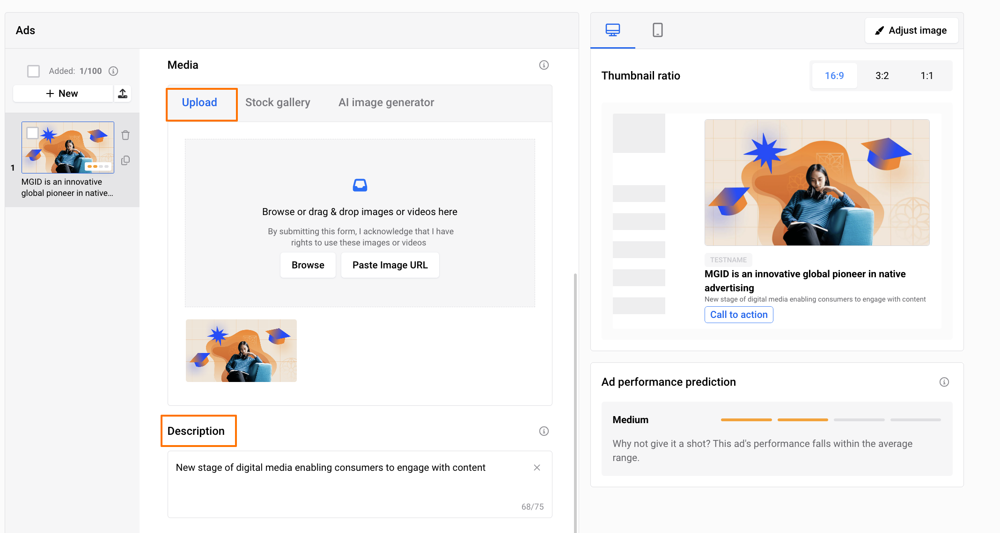
Task: Click the info icon beside Added count
Action: (113, 71)
